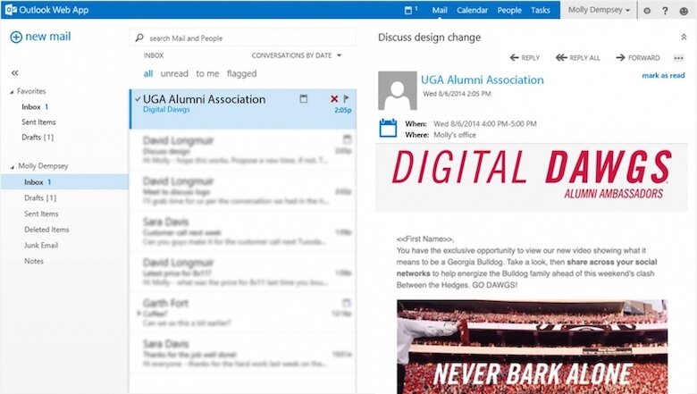The height and width of the screenshot is (394, 697).
Task: Select the 'flagged' message filter
Action: coord(241,73)
